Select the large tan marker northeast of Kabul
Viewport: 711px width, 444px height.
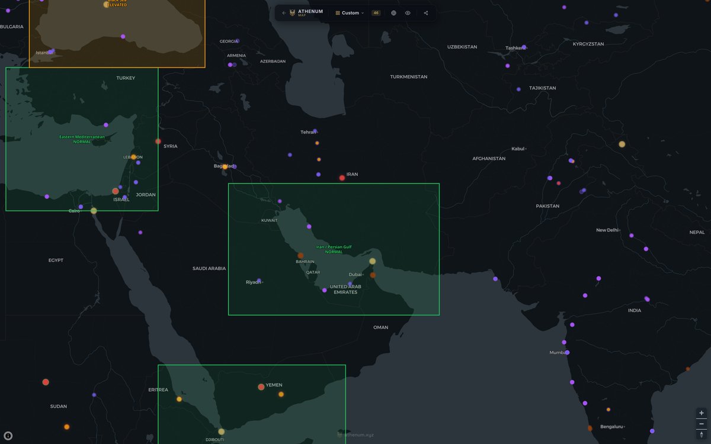tap(622, 144)
